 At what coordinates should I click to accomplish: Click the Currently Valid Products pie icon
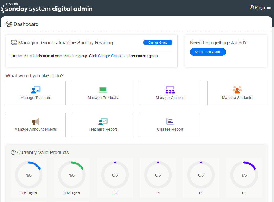13,153
